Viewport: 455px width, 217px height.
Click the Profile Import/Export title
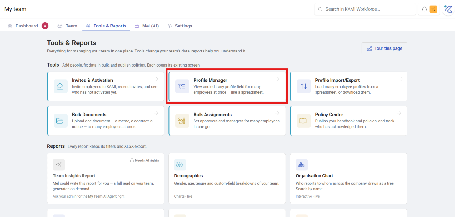(x=337, y=80)
